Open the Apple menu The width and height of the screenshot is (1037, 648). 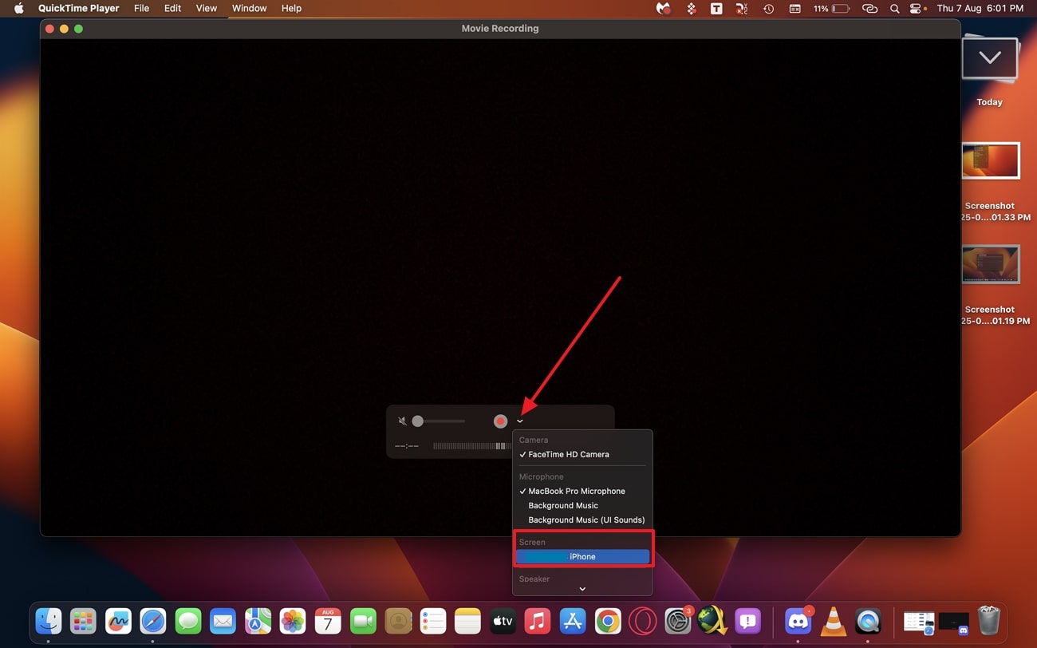pyautogui.click(x=19, y=8)
